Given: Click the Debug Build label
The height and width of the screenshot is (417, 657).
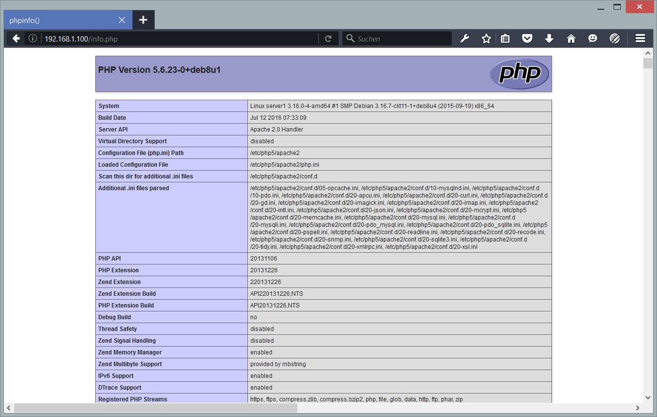Looking at the screenshot, I should 114,317.
